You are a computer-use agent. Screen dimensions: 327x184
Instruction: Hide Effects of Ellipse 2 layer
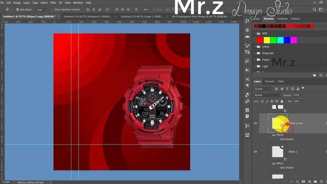pyautogui.click(x=274, y=164)
